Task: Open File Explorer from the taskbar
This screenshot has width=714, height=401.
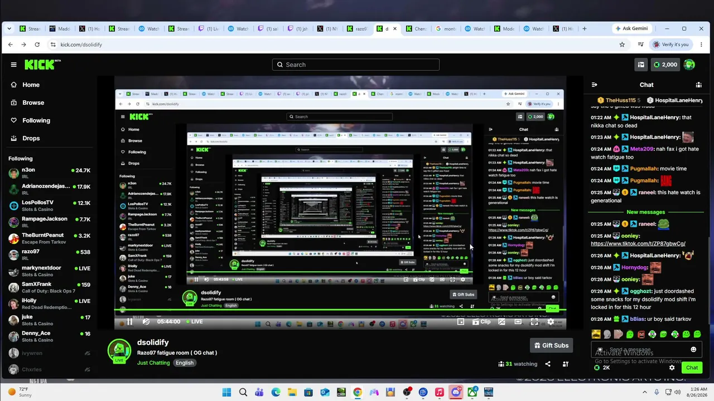Action: pyautogui.click(x=292, y=392)
